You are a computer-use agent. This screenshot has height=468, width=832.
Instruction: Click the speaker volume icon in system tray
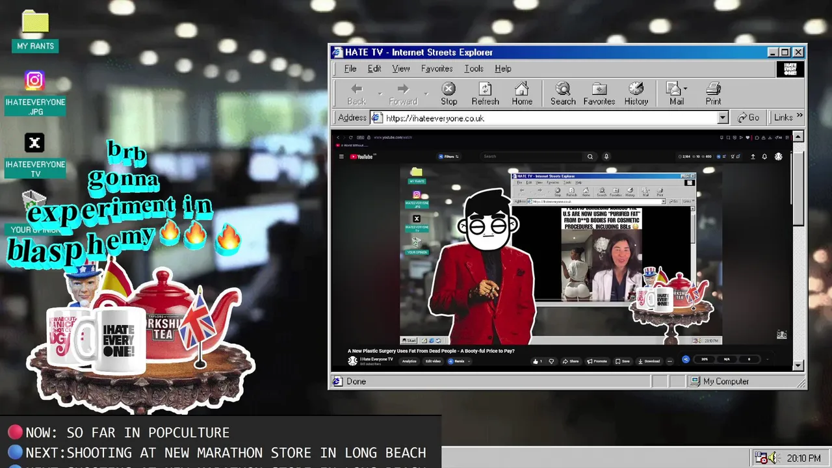coord(773,458)
